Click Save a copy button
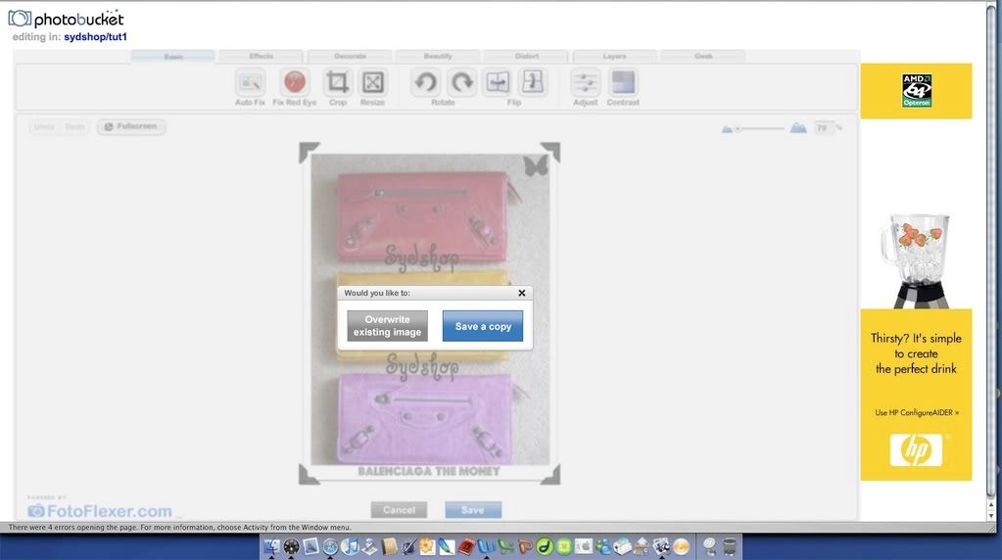The width and height of the screenshot is (1002, 560). click(483, 326)
